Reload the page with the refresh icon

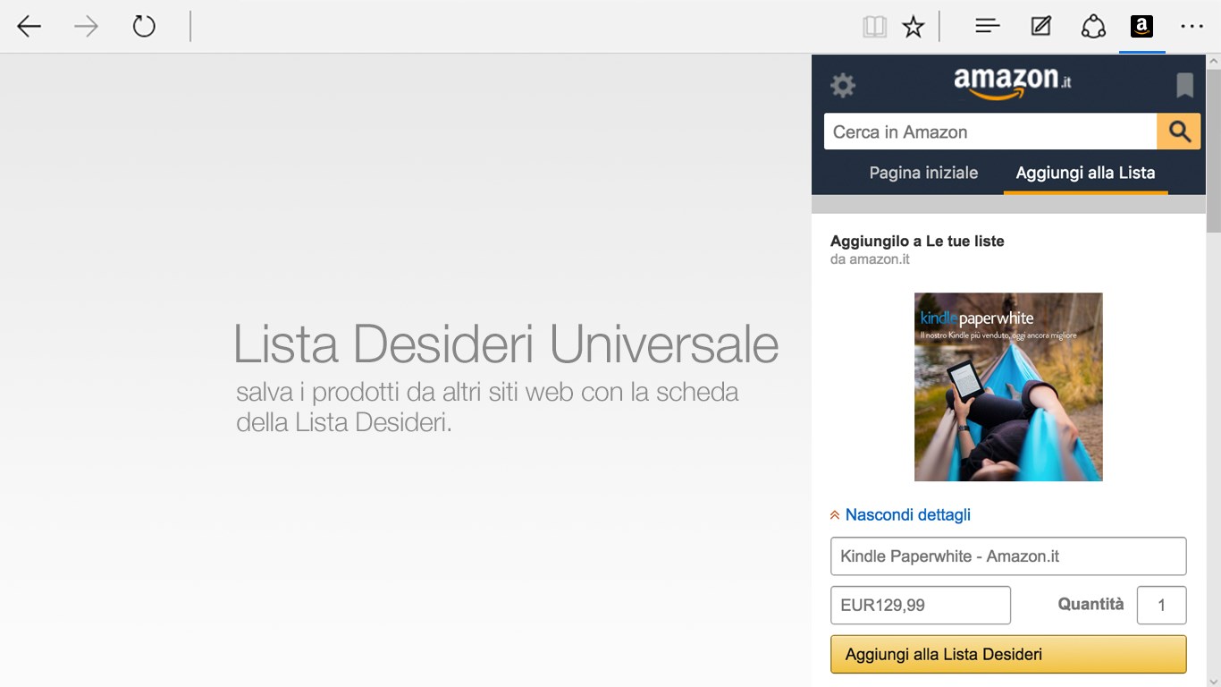point(144,26)
